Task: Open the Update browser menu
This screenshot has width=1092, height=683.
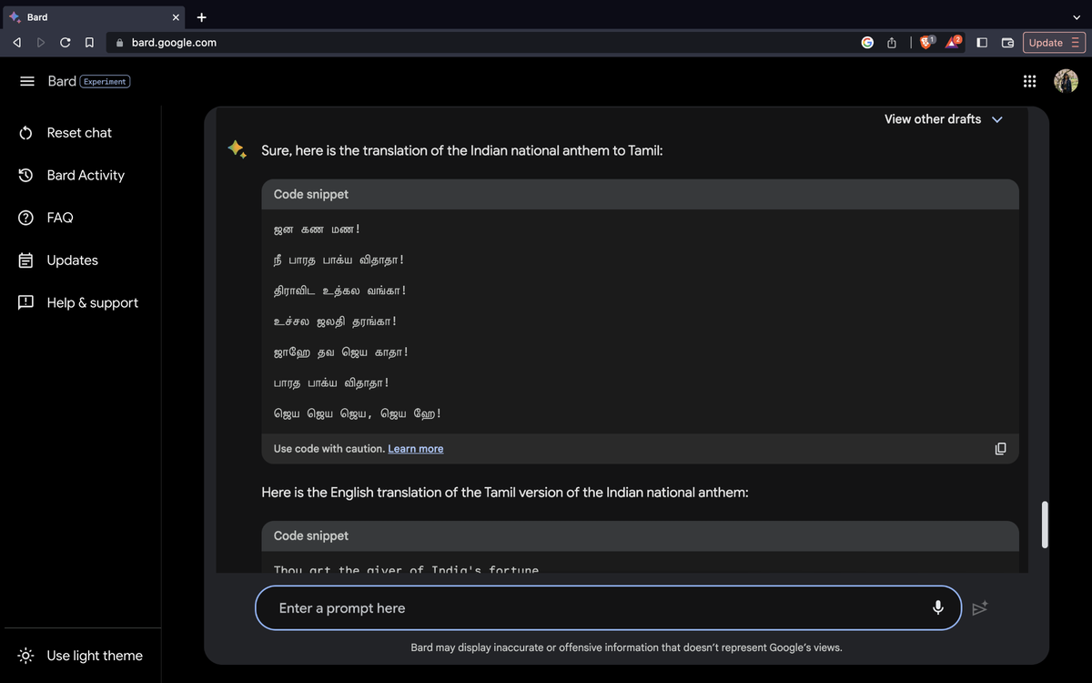Action: pyautogui.click(x=1054, y=43)
